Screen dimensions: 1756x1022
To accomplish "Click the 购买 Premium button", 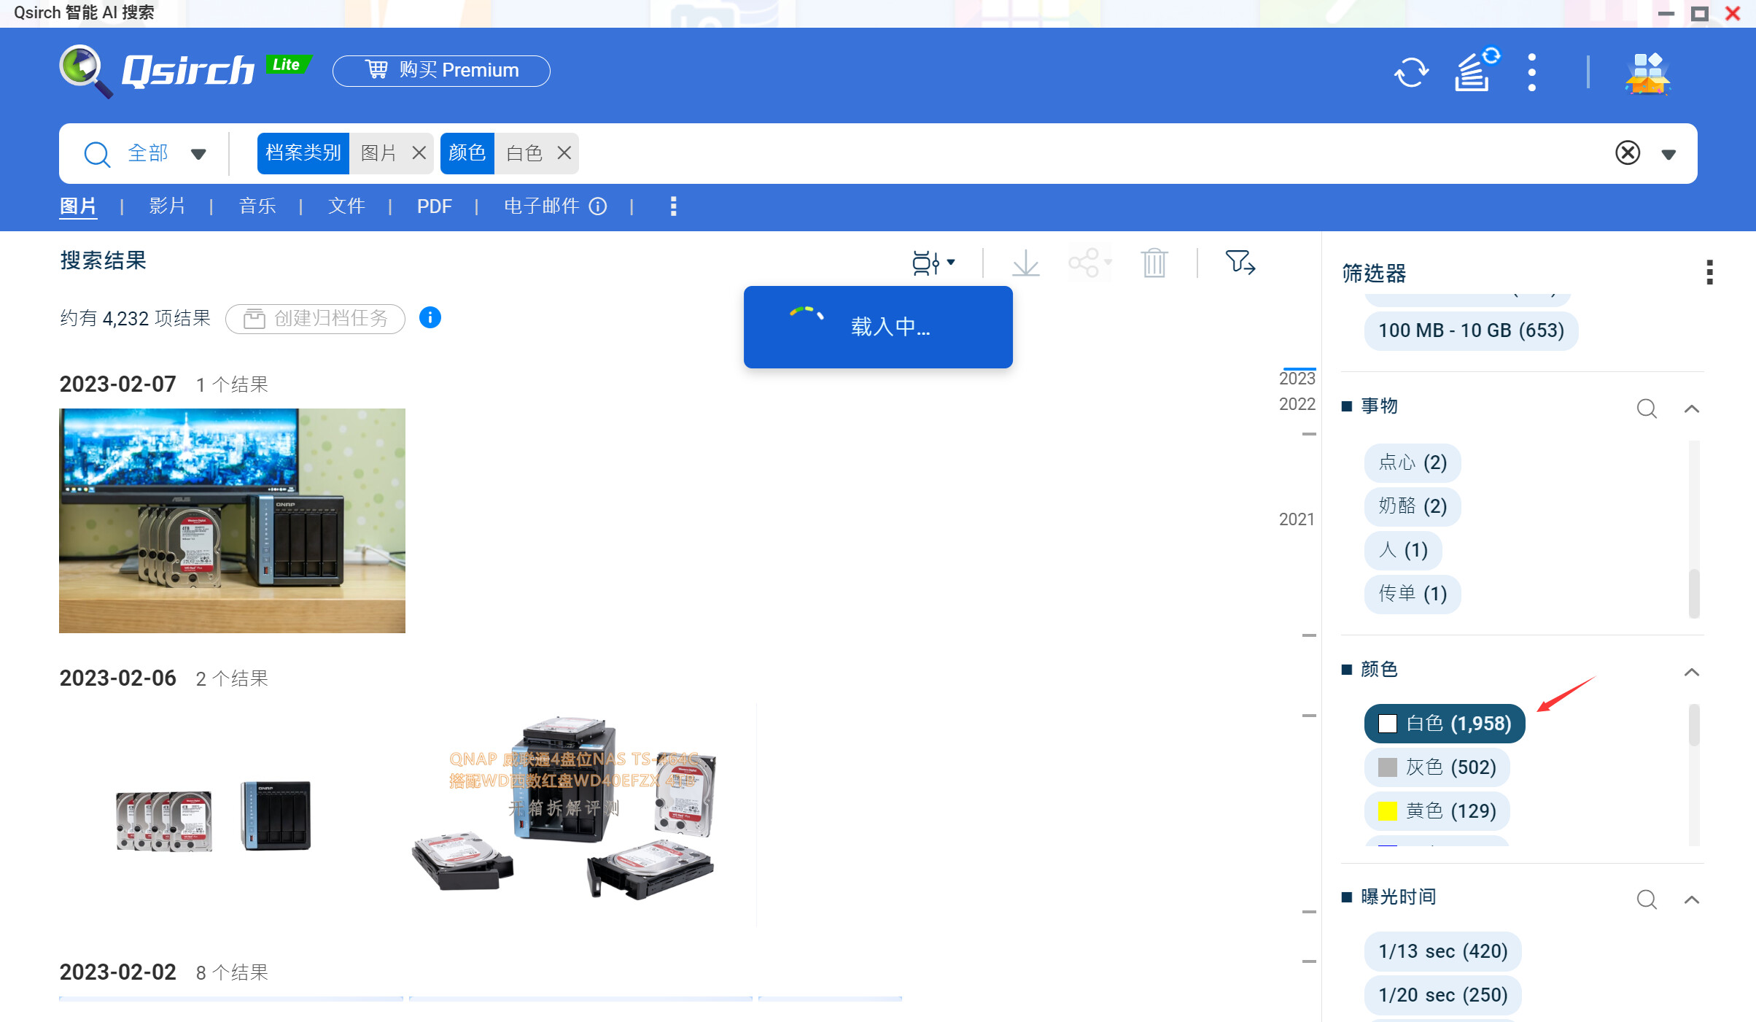I will 441,71.
